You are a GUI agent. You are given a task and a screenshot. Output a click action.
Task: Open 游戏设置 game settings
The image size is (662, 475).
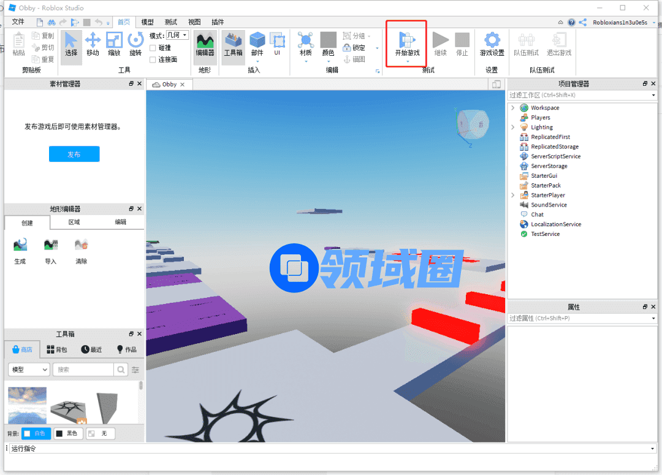tap(492, 45)
